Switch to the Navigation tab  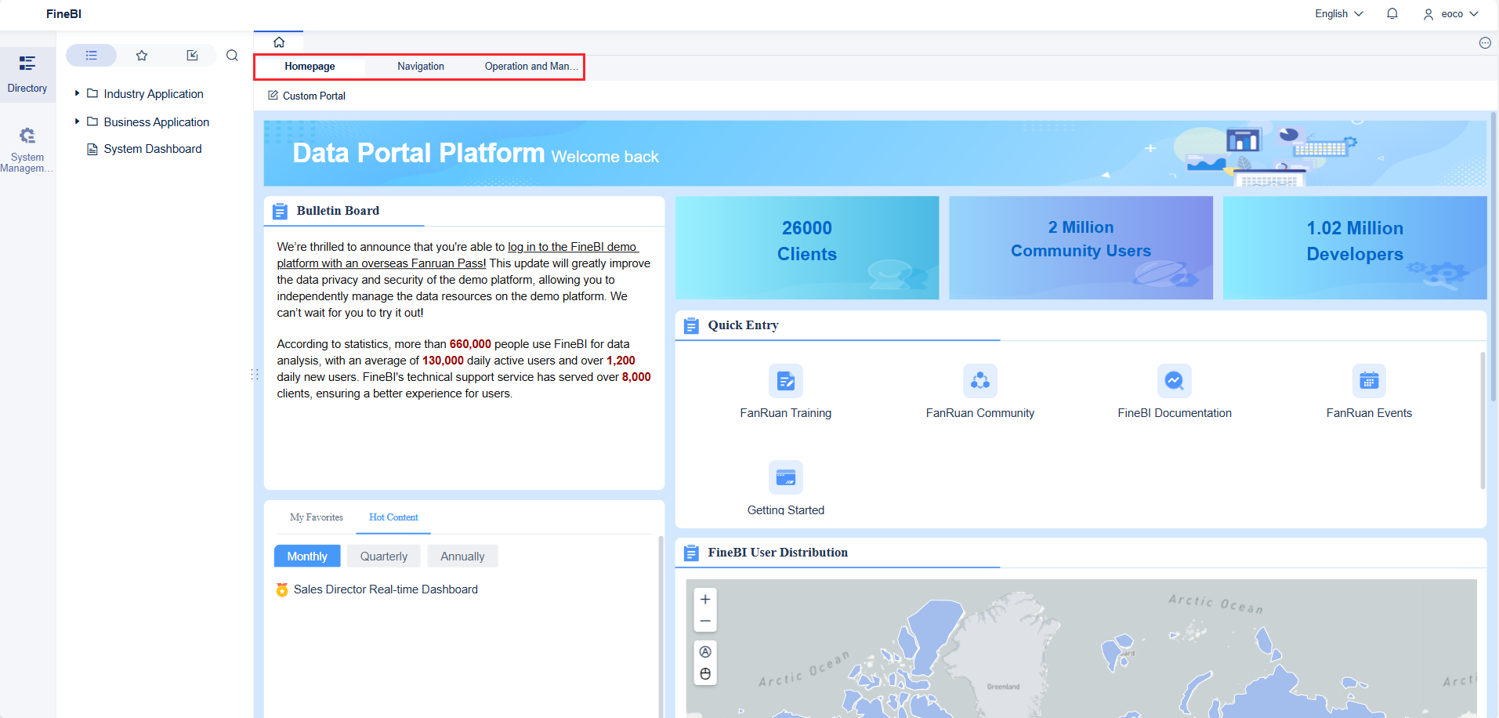pos(421,67)
